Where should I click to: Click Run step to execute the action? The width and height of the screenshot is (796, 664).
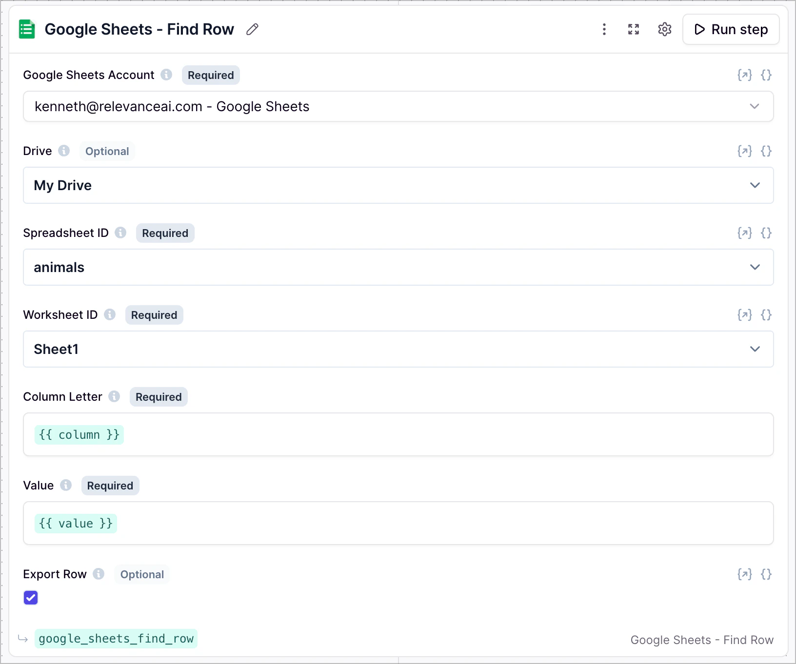pyautogui.click(x=731, y=29)
